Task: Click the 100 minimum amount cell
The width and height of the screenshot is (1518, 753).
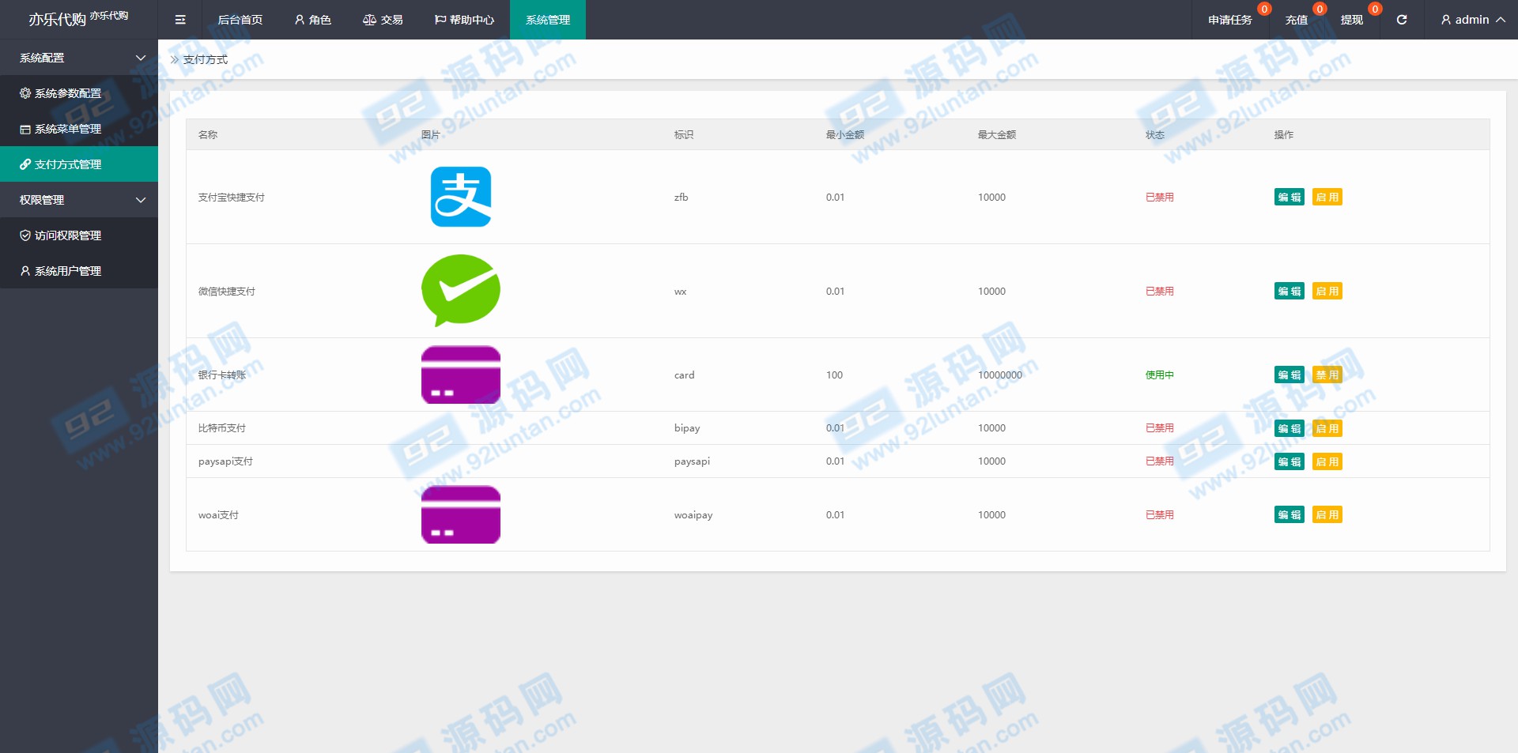Action: (x=835, y=375)
